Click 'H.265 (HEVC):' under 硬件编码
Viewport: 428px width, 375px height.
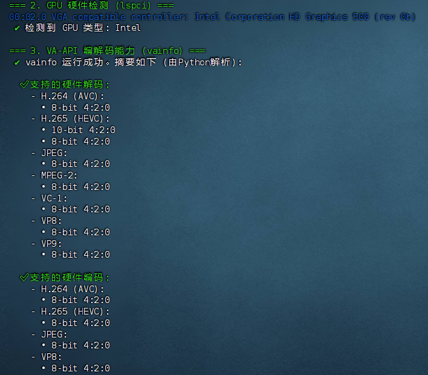75,311
